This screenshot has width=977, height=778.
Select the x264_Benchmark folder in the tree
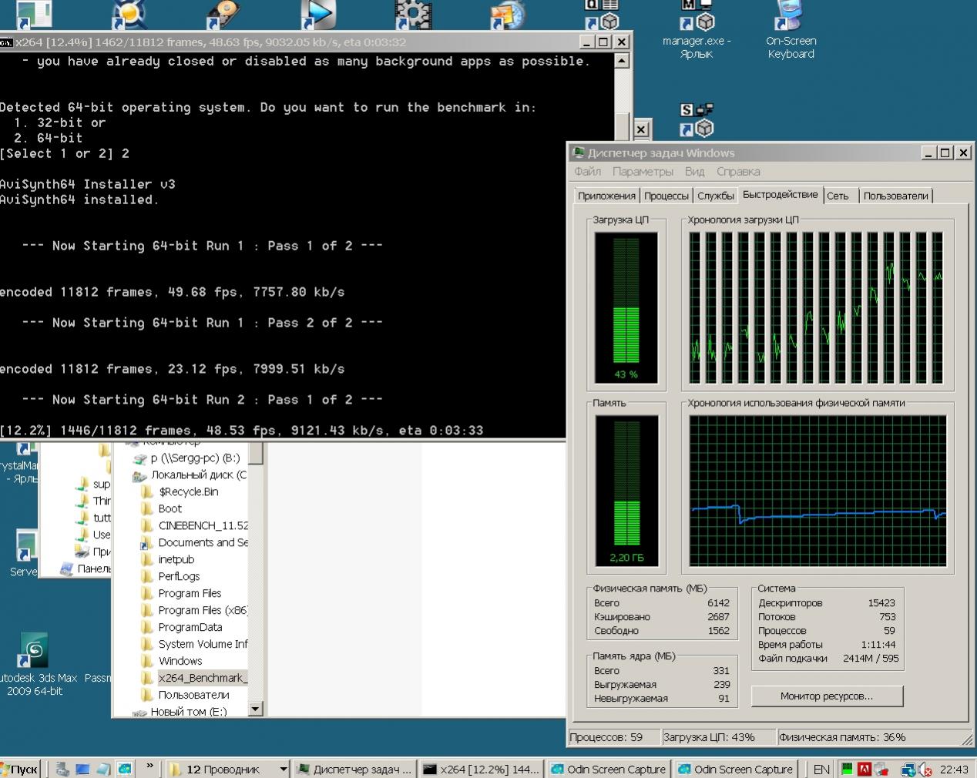click(x=202, y=678)
